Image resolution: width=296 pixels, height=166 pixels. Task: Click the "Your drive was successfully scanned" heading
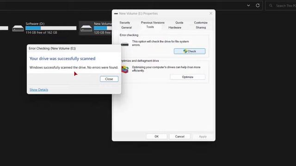[62, 59]
